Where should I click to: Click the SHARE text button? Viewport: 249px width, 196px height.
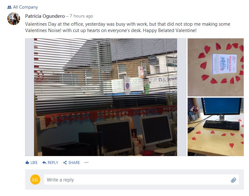(x=74, y=163)
